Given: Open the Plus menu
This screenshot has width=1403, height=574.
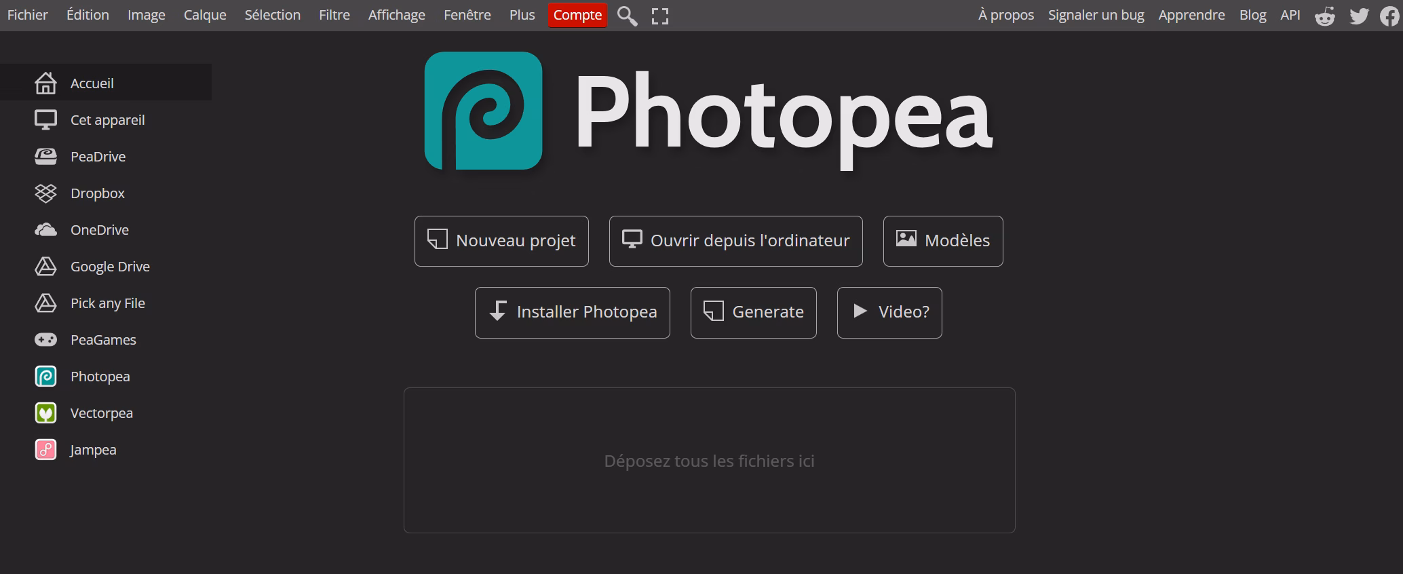Looking at the screenshot, I should (x=522, y=15).
